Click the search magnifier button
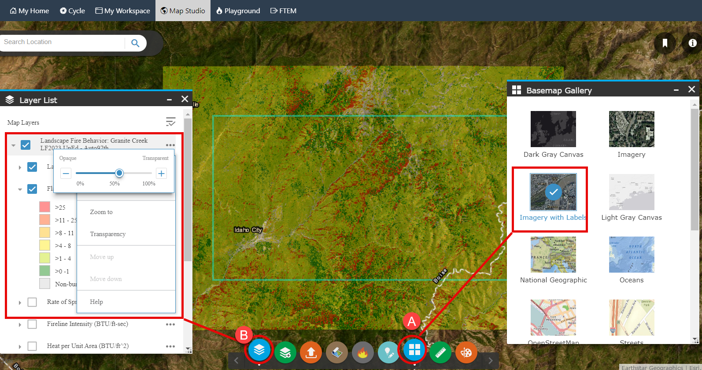 tap(135, 43)
